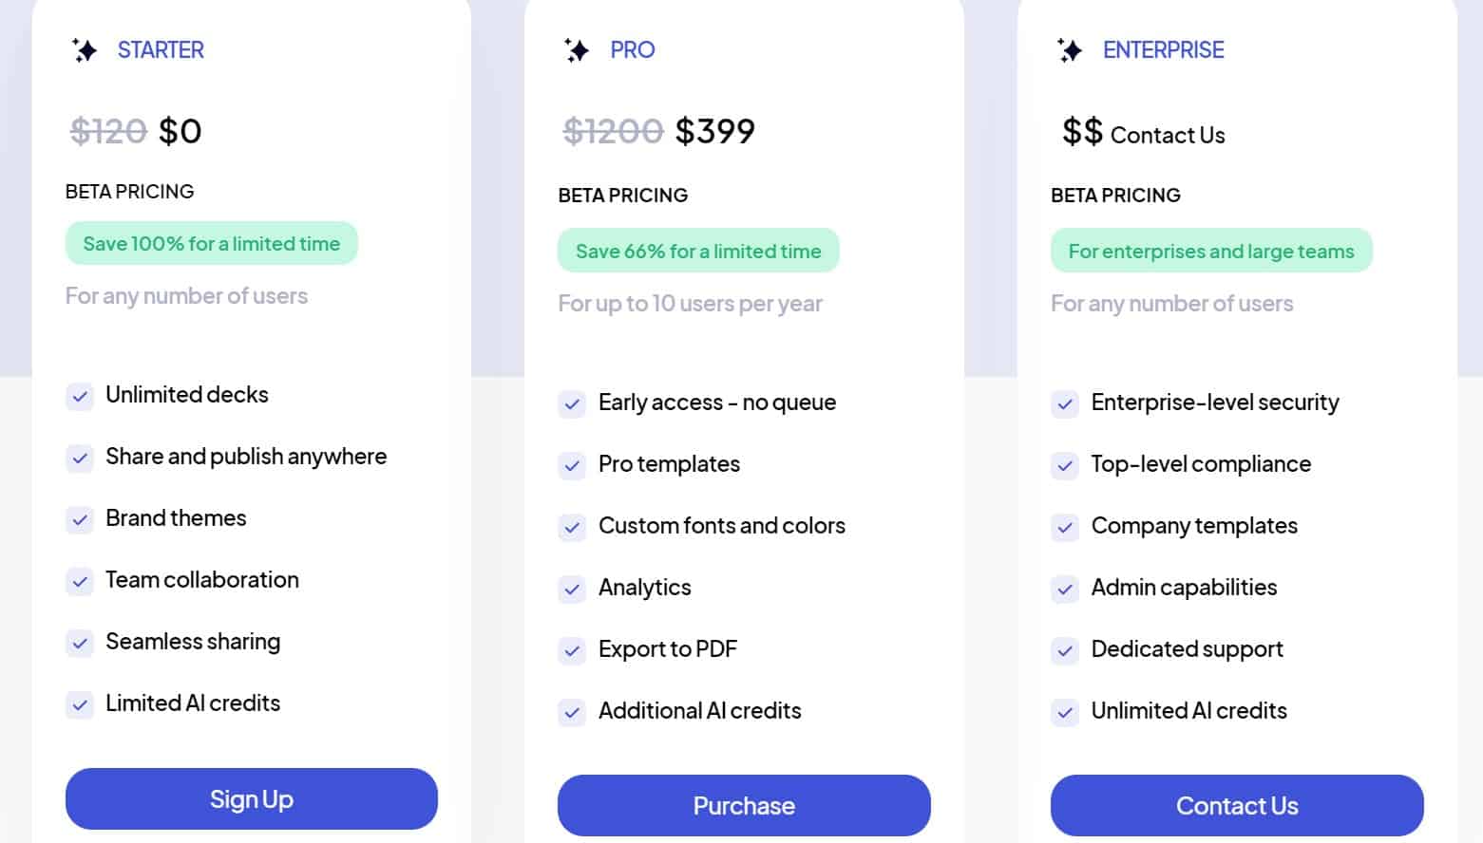Click the $399 Pro price
Image resolution: width=1483 pixels, height=843 pixels.
click(x=714, y=130)
